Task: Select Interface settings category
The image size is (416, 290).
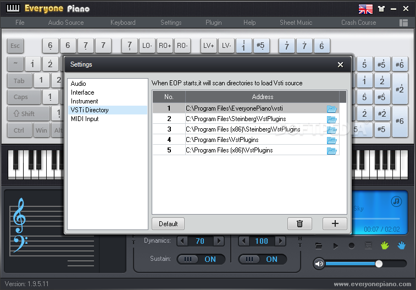Action: pyautogui.click(x=108, y=92)
